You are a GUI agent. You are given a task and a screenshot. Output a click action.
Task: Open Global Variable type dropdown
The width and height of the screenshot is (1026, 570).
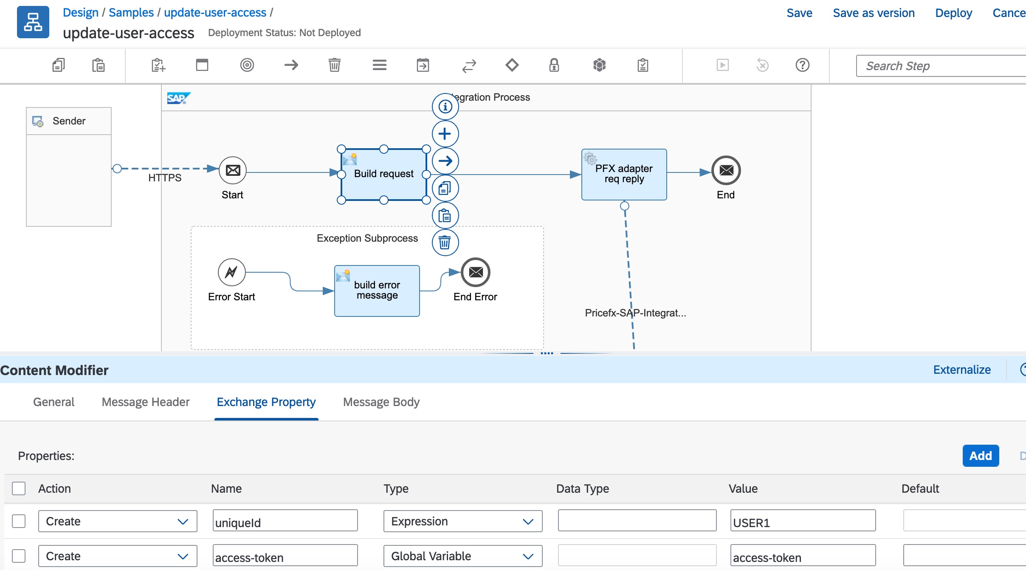462,556
